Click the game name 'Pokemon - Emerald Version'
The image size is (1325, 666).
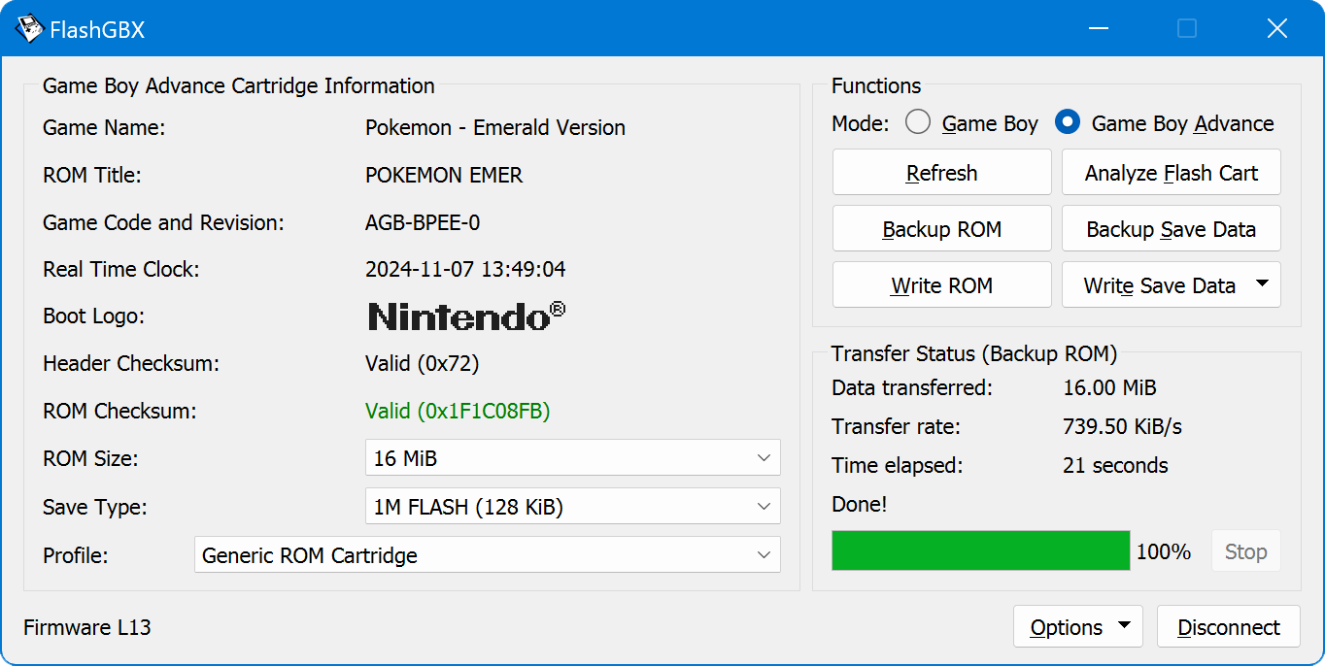(x=495, y=127)
